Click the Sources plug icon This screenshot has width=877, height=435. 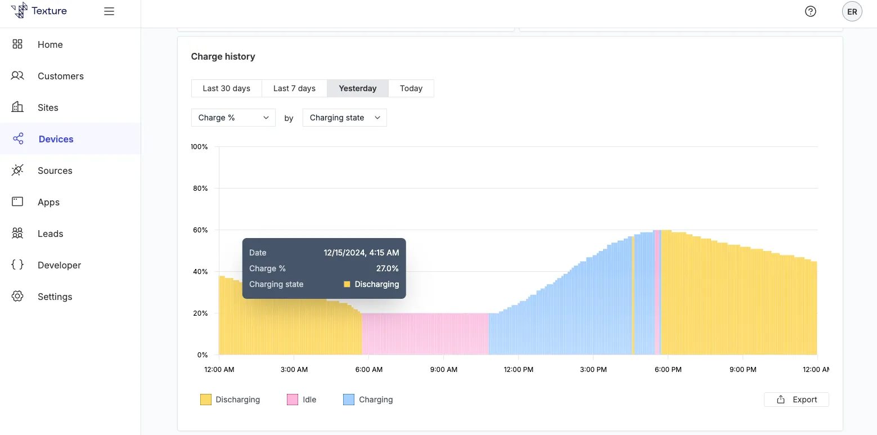pyautogui.click(x=17, y=171)
